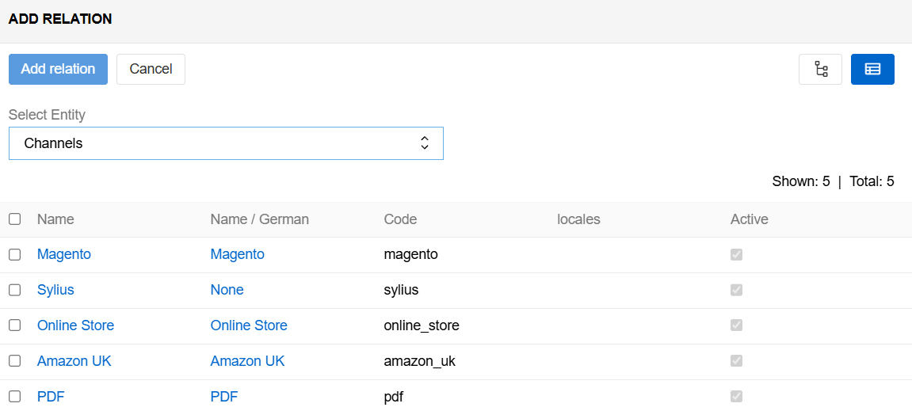The image size is (912, 411).
Task: Open the Amazon UK name link
Action: (x=74, y=361)
